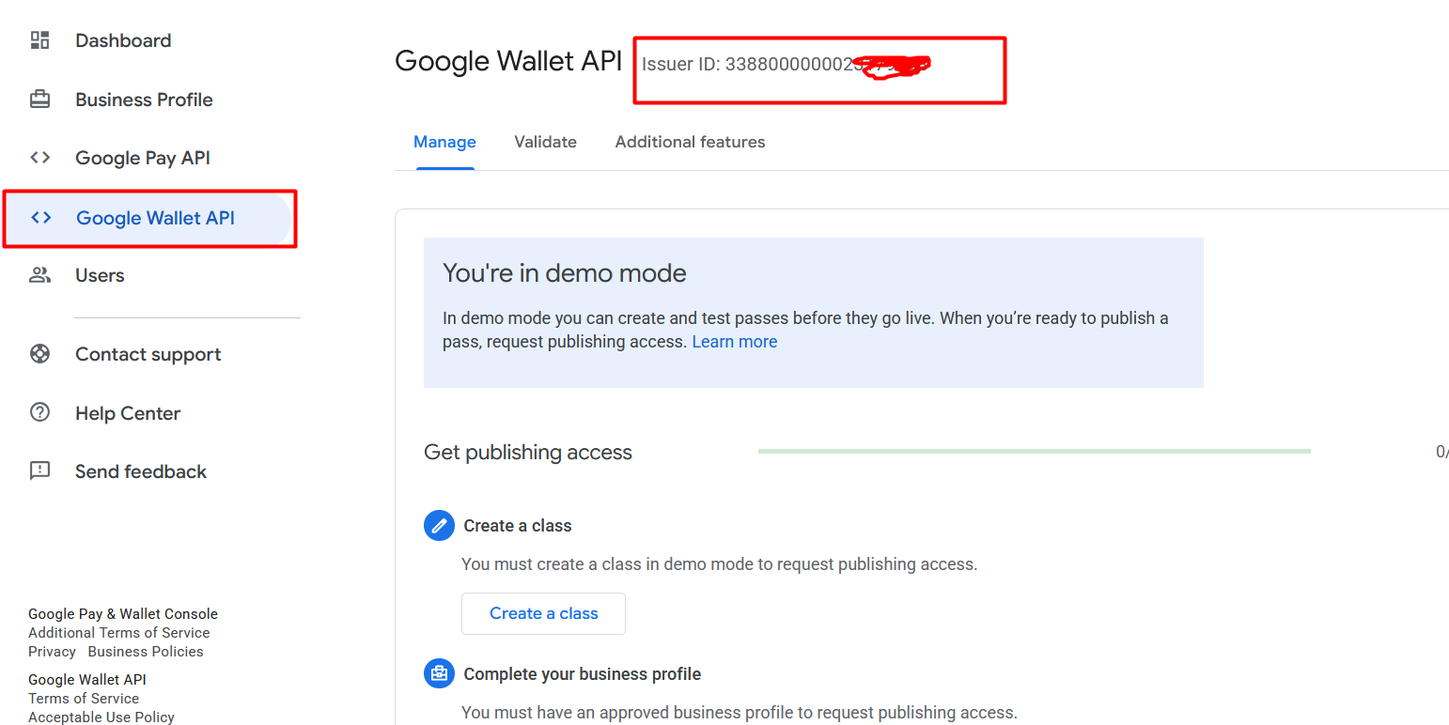The height and width of the screenshot is (725, 1449).
Task: Click the Issuer ID text
Action: (x=787, y=65)
